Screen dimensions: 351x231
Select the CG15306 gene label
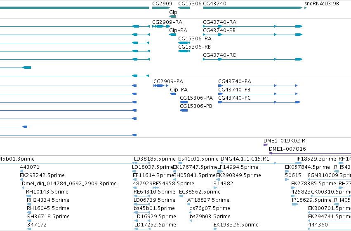tap(190, 4)
